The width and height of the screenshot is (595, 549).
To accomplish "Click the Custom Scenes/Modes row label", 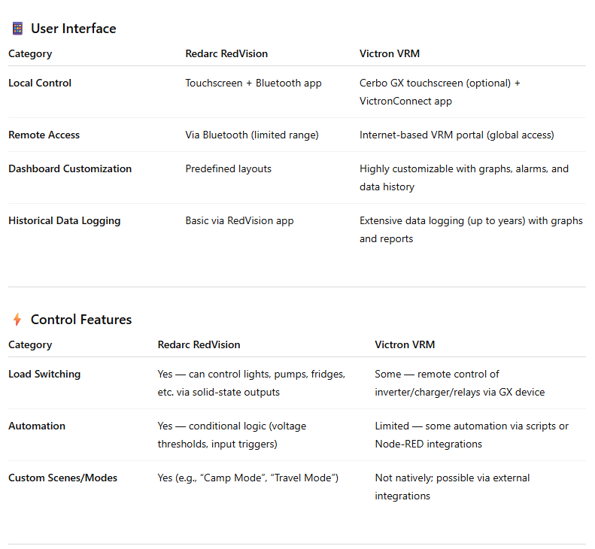I will (62, 478).
